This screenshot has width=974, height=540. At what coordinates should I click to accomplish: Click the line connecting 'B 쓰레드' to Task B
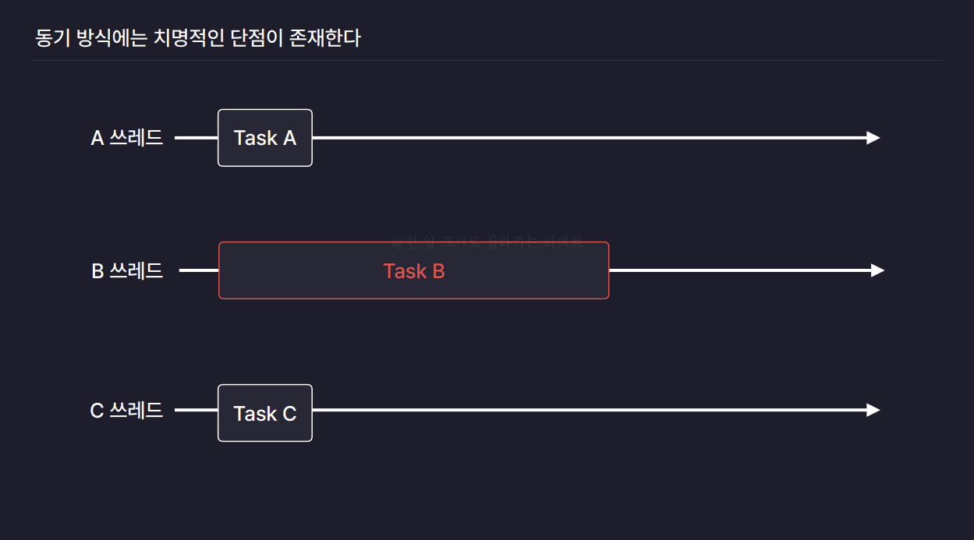199,270
